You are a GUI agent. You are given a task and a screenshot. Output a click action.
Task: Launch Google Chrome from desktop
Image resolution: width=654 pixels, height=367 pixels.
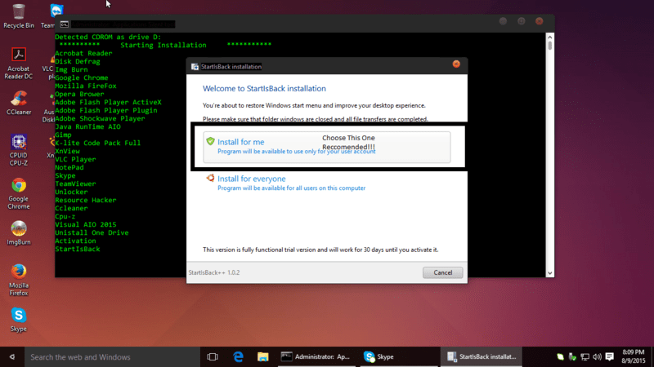[x=18, y=193]
